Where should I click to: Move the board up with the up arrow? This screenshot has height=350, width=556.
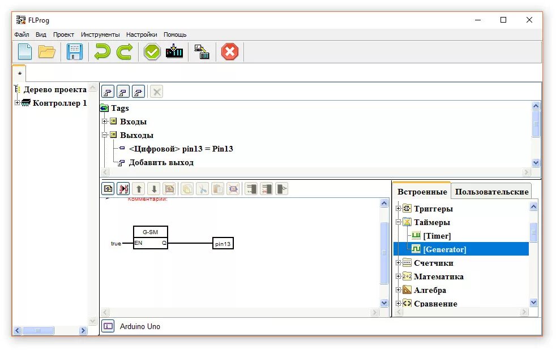pyautogui.click(x=139, y=189)
